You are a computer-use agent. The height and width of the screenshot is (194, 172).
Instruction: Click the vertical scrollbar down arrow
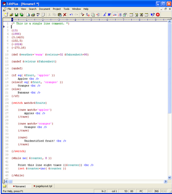click(170, 177)
